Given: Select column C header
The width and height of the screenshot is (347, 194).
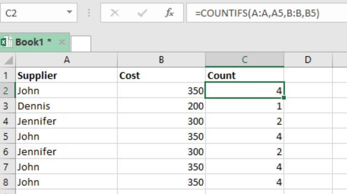Looking at the screenshot, I should pyautogui.click(x=245, y=60).
